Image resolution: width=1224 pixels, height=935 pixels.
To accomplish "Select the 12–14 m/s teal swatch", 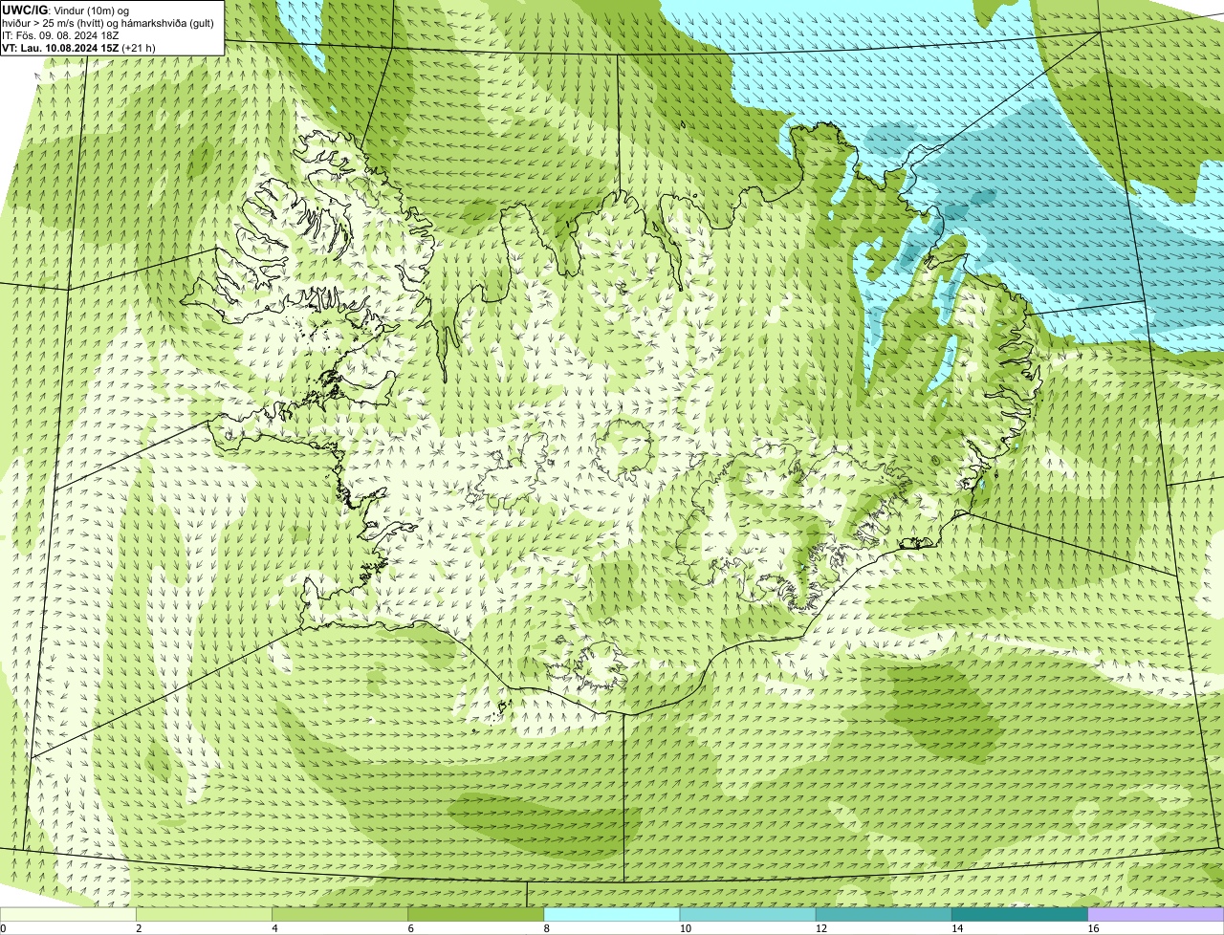I will (x=884, y=914).
